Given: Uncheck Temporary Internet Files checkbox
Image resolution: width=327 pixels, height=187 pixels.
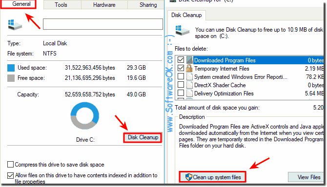Looking at the screenshot, I should (x=181, y=68).
